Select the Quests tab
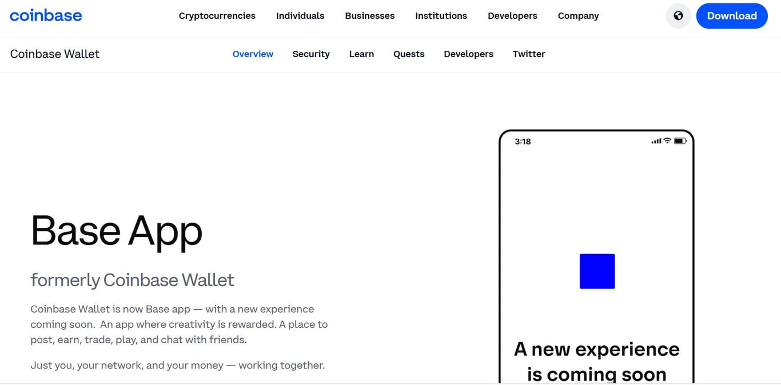This screenshot has height=385, width=781. (408, 54)
